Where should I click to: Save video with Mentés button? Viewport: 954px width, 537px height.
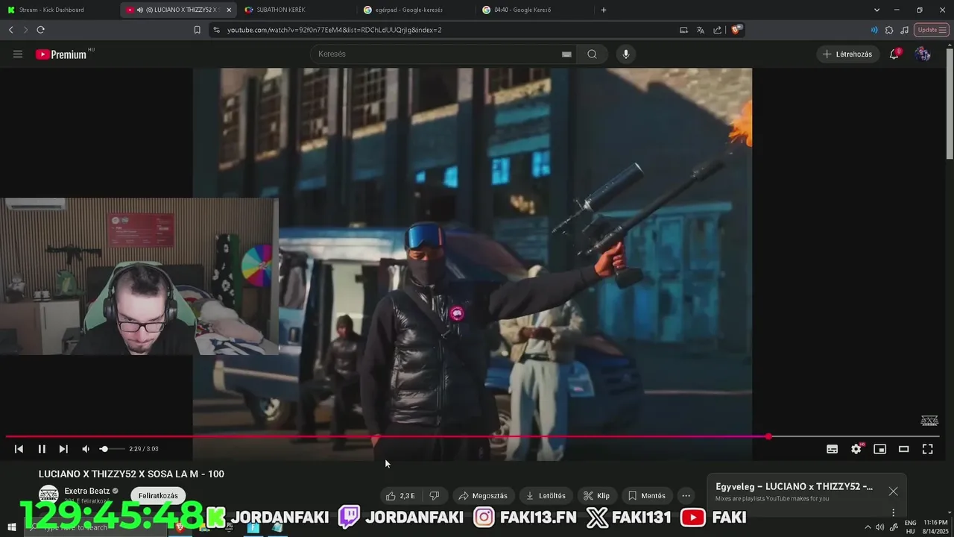[647, 495]
